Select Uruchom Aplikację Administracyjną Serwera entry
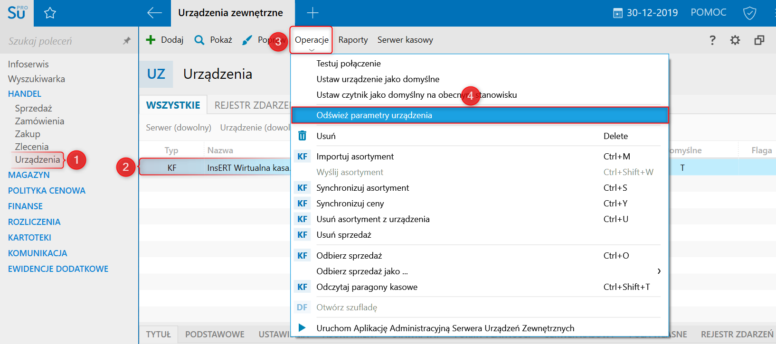The image size is (776, 344). tap(480, 328)
